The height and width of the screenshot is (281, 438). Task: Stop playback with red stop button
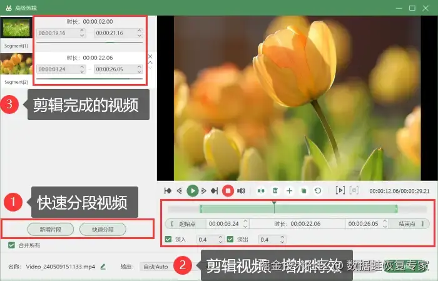coord(228,191)
